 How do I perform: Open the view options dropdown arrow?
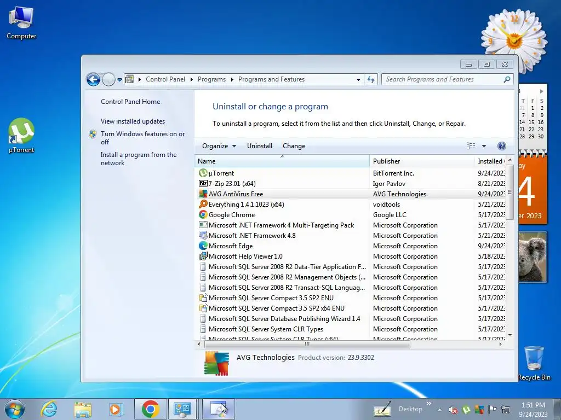(x=484, y=145)
